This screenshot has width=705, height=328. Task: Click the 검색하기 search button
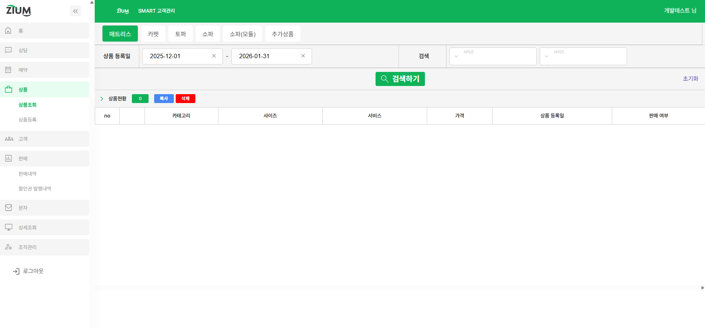pyautogui.click(x=400, y=79)
